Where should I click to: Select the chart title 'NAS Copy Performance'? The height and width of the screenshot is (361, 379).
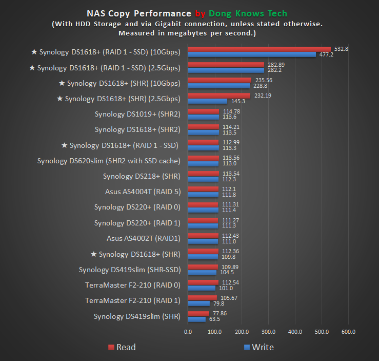click(x=139, y=13)
